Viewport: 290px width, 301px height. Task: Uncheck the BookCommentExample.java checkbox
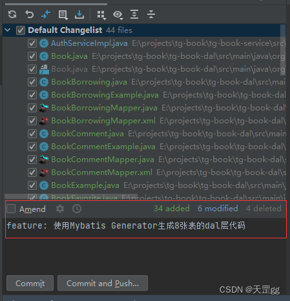[x=32, y=147]
